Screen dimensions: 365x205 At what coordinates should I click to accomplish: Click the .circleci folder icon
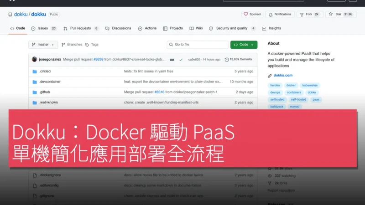point(35,72)
